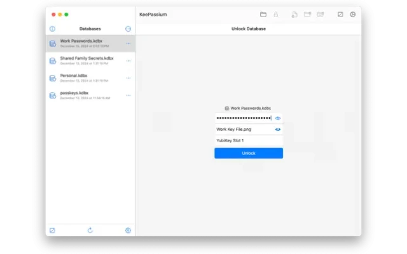Open the ellipsis menu for Personal.kdbx

coord(128,77)
